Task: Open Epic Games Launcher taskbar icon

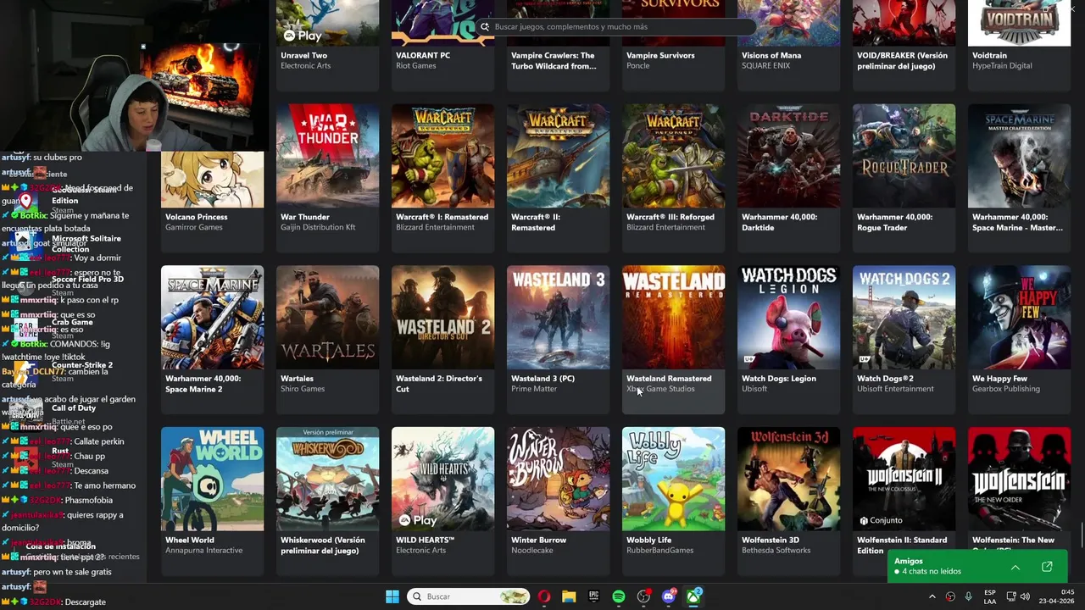Action: pos(594,596)
